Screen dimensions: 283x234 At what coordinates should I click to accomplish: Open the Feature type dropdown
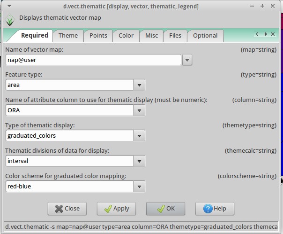pyautogui.click(x=139, y=85)
